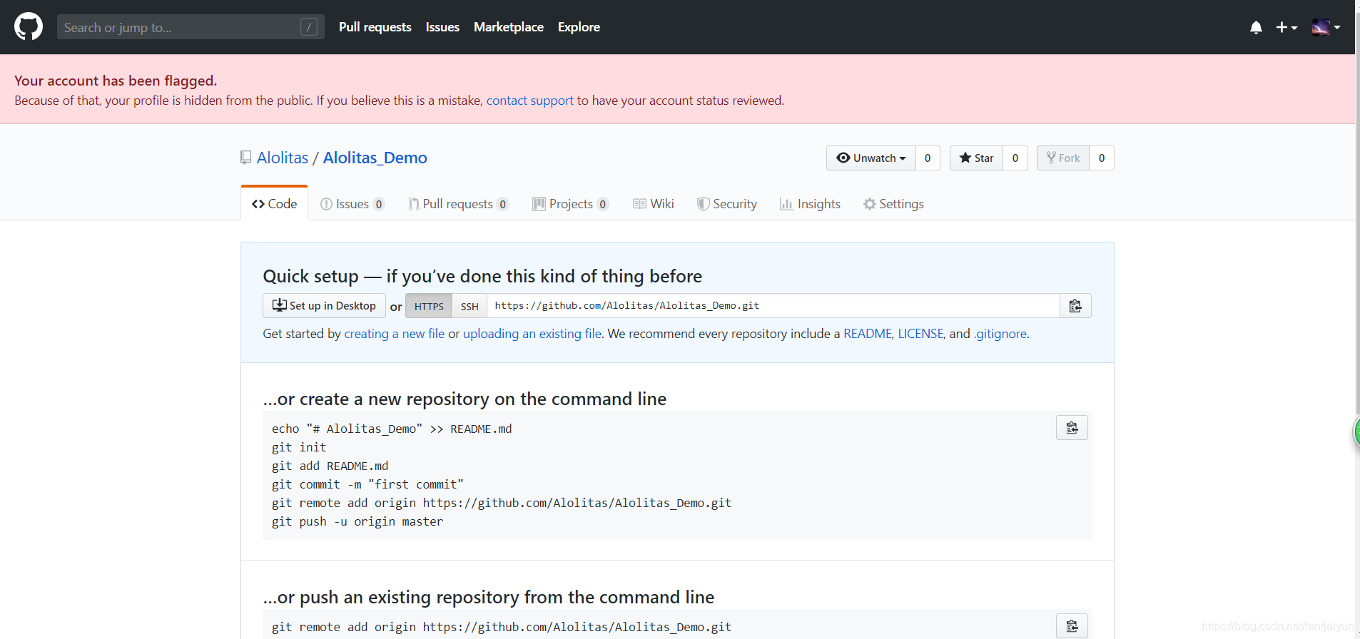The image size is (1360, 639).
Task: Copy create-new-repository commands via clipboard icon
Action: (1072, 428)
